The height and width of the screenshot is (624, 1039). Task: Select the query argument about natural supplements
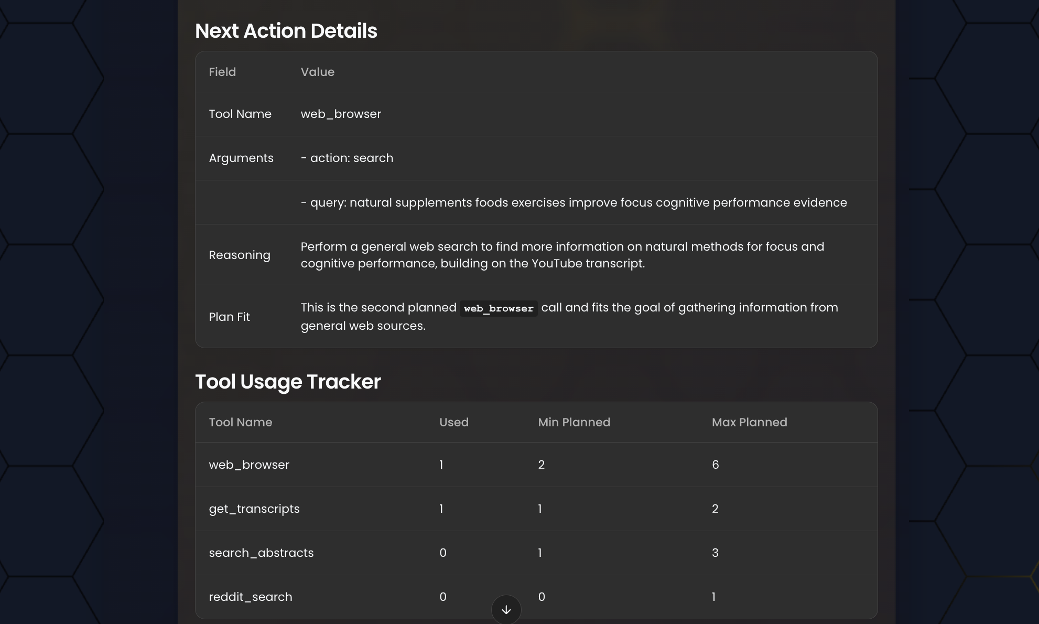coord(573,202)
